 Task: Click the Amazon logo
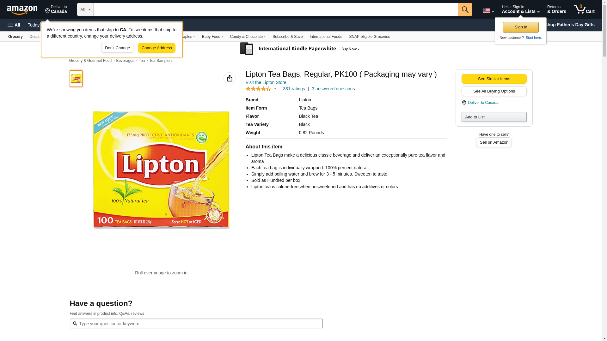click(22, 10)
